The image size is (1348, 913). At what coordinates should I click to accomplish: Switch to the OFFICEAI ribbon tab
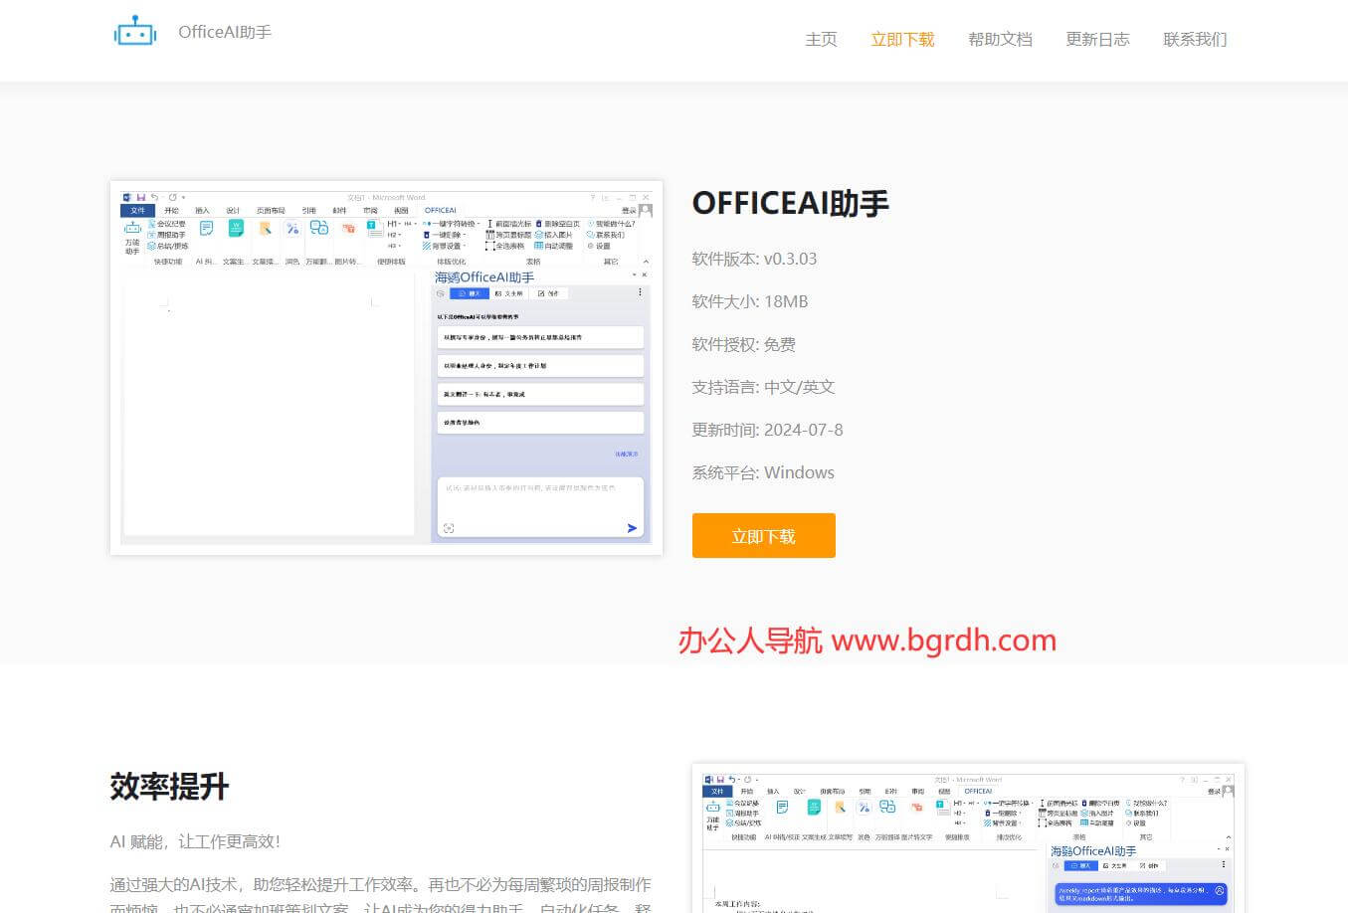(x=441, y=210)
